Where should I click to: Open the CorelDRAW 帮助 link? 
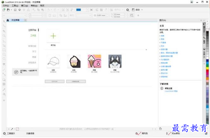click(x=171, y=91)
